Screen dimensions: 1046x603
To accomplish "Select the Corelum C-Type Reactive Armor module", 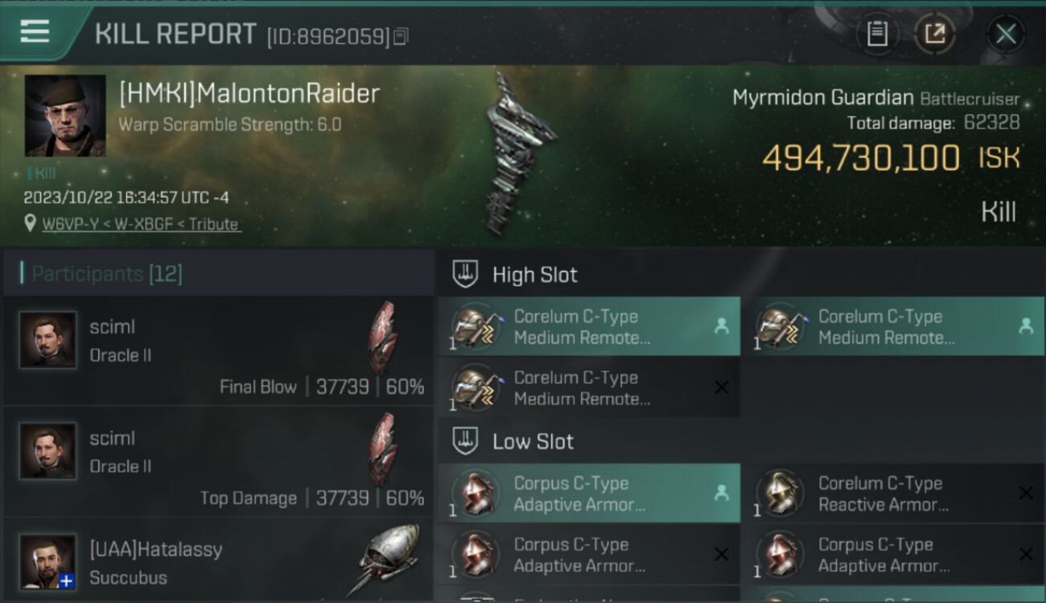I will pos(893,494).
